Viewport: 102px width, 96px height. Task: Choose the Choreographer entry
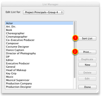(x=39, y=33)
